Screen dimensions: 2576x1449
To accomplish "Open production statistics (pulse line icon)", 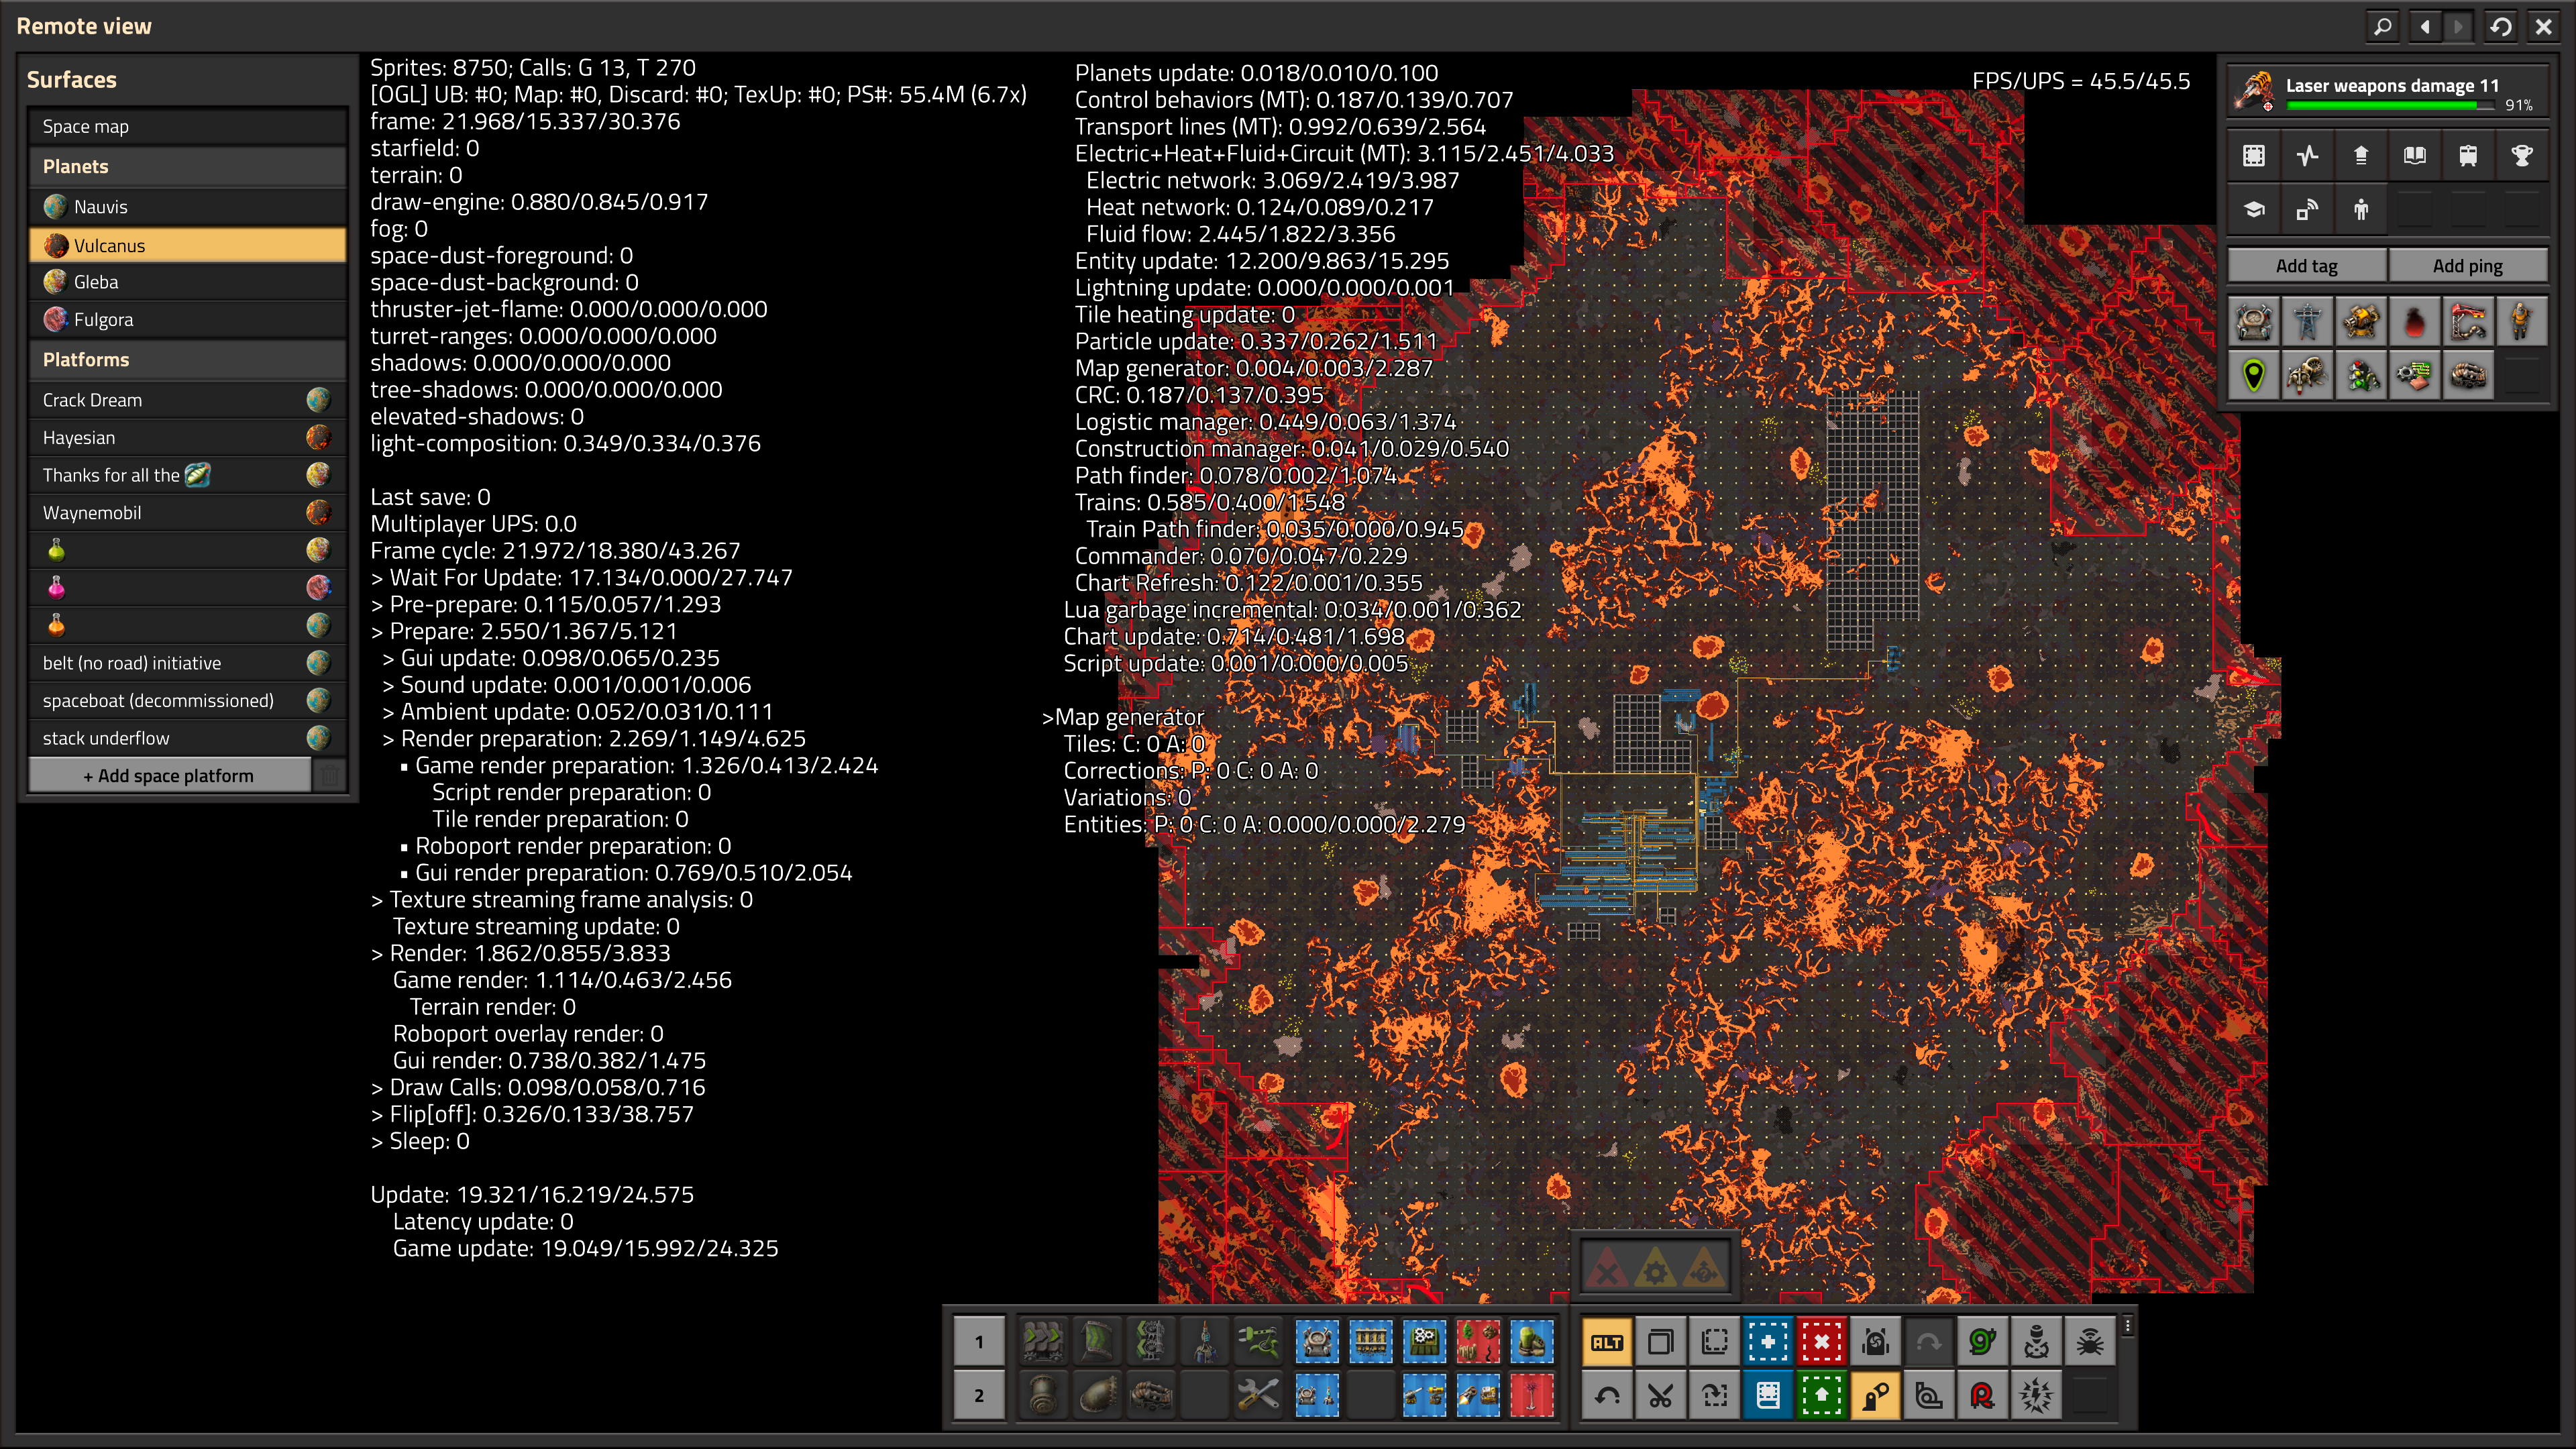I will click(2307, 155).
